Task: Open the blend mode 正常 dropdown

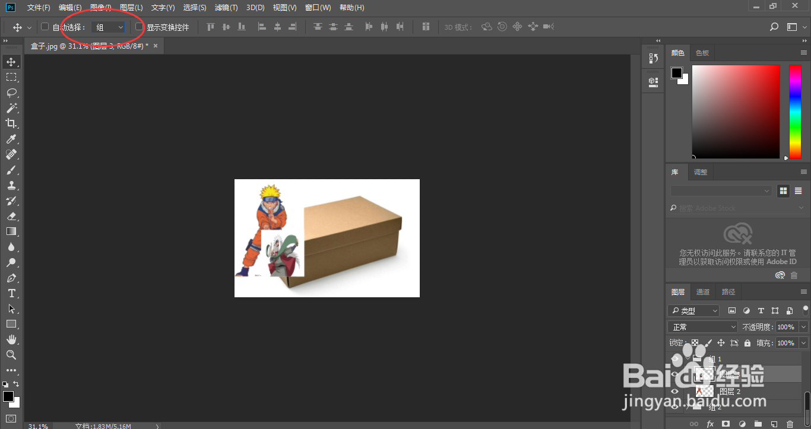Action: 703,327
